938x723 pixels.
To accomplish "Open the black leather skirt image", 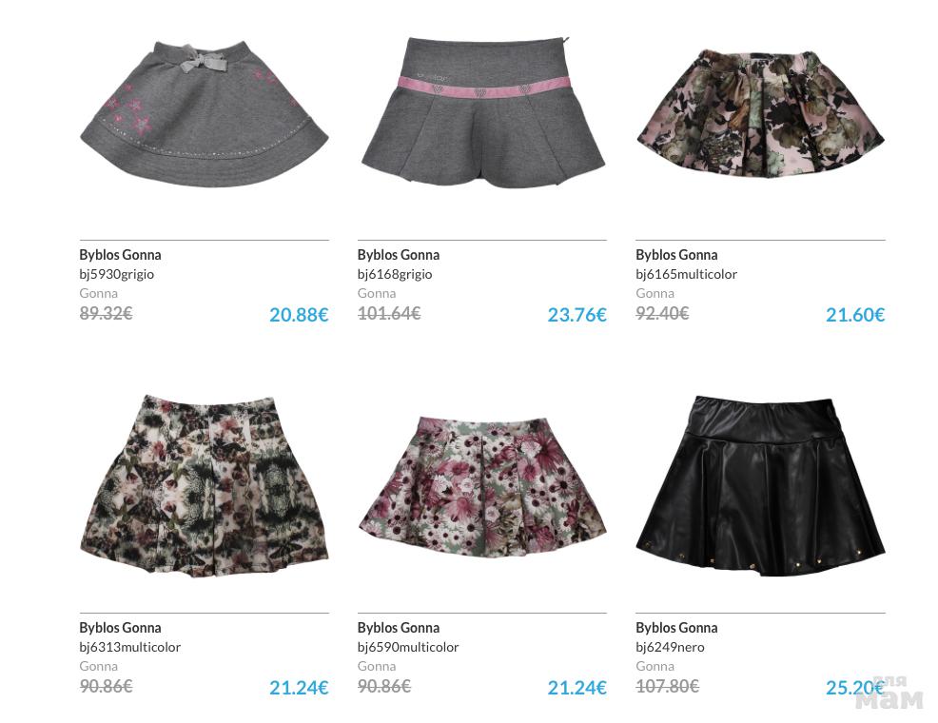I will (760, 485).
